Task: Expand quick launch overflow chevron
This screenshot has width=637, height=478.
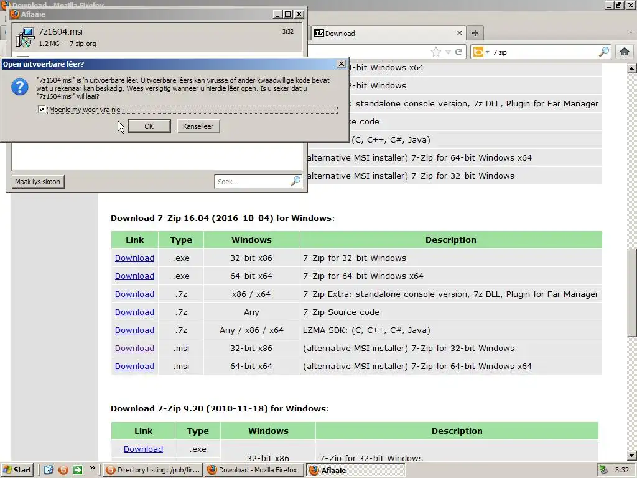Action: (x=92, y=468)
